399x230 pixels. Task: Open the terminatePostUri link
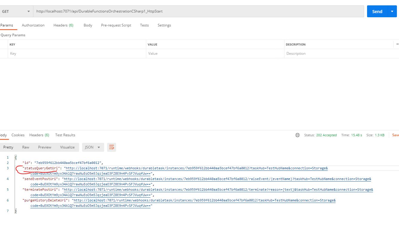[x=218, y=190]
